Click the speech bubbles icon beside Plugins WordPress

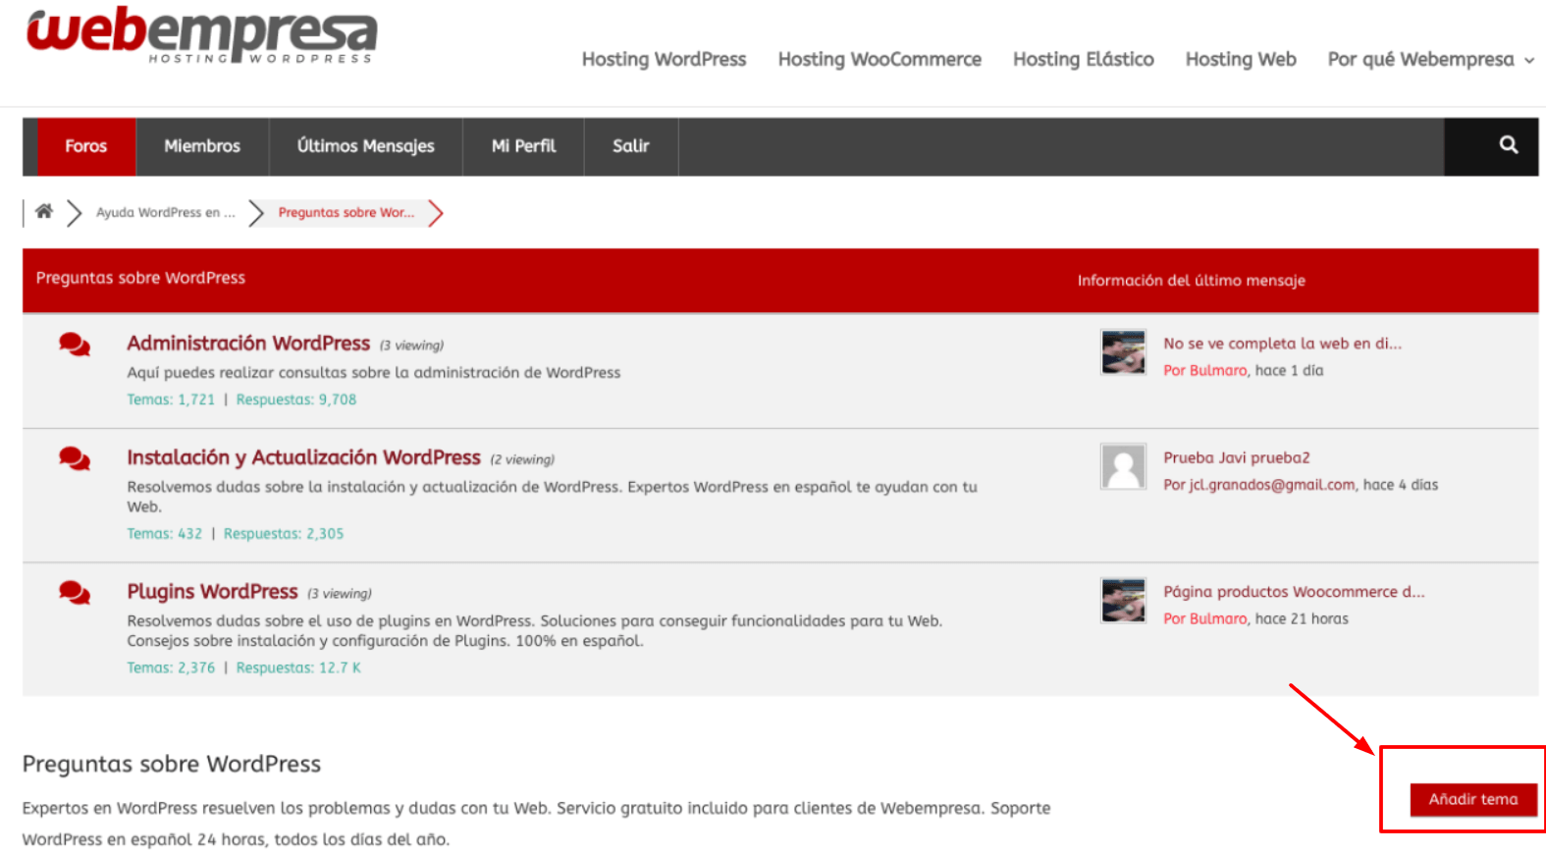75,593
